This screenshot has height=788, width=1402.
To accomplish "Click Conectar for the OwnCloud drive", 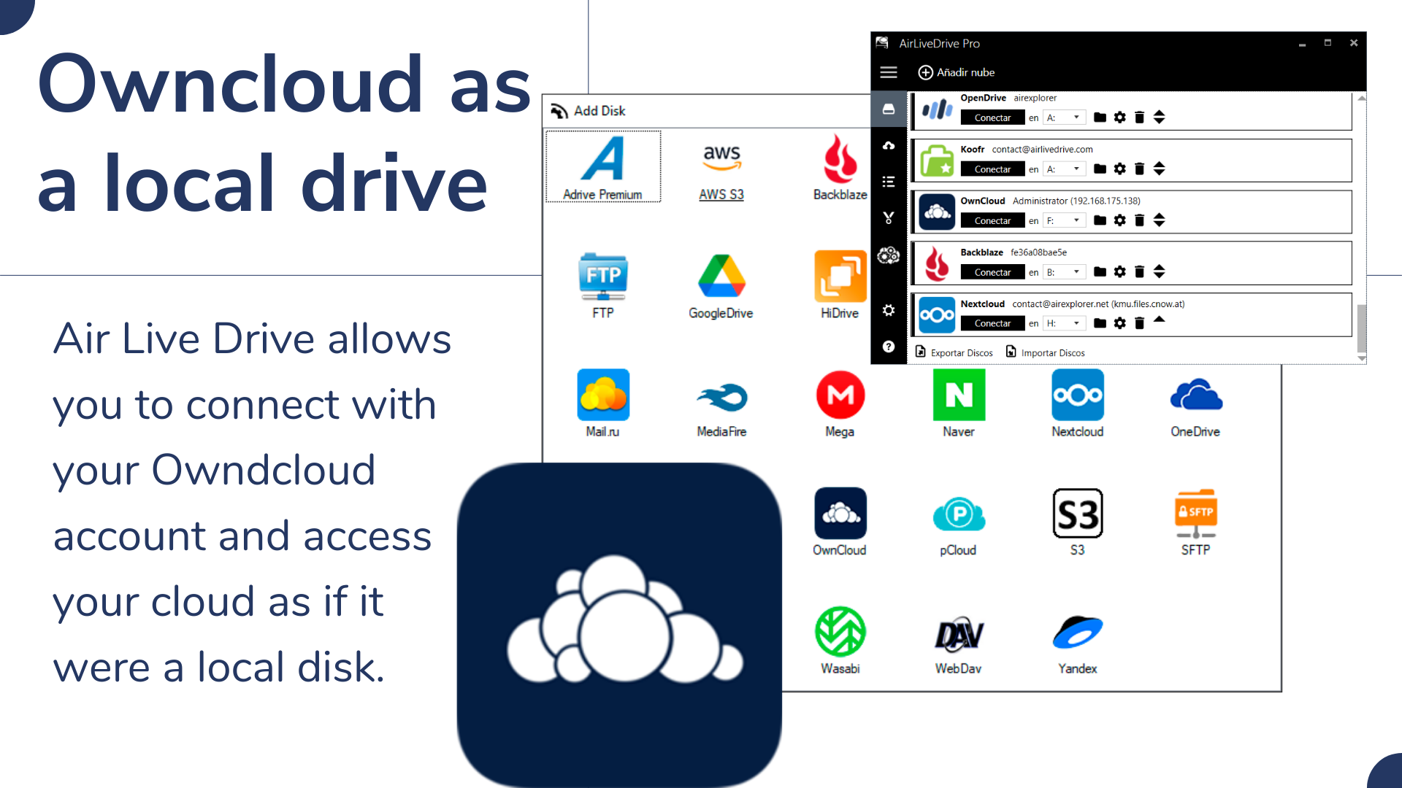I will 992,220.
